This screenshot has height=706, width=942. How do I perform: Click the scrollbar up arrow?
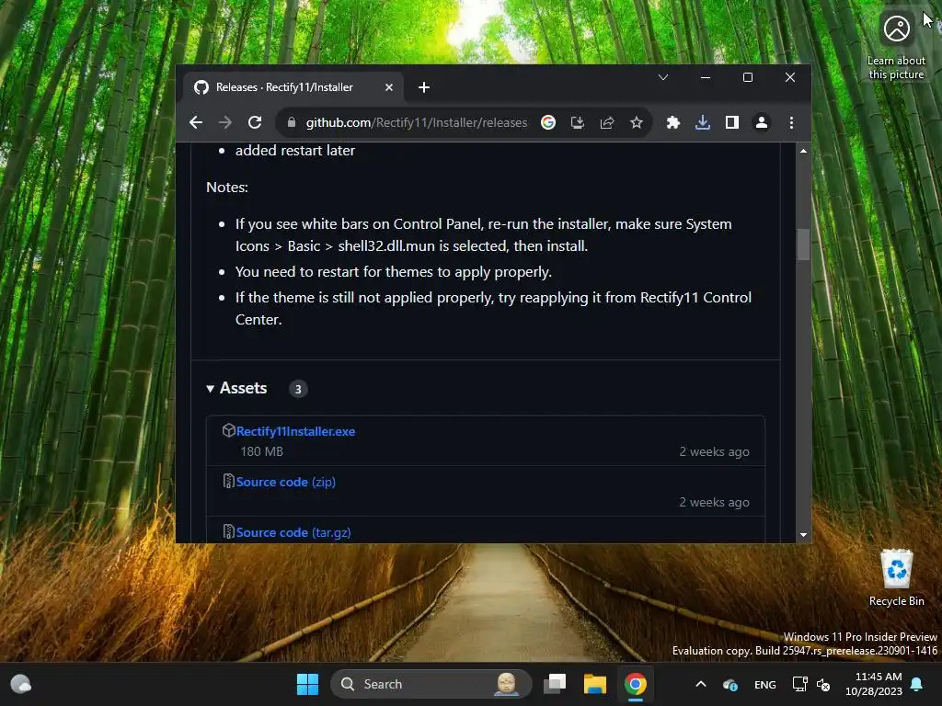[803, 151]
